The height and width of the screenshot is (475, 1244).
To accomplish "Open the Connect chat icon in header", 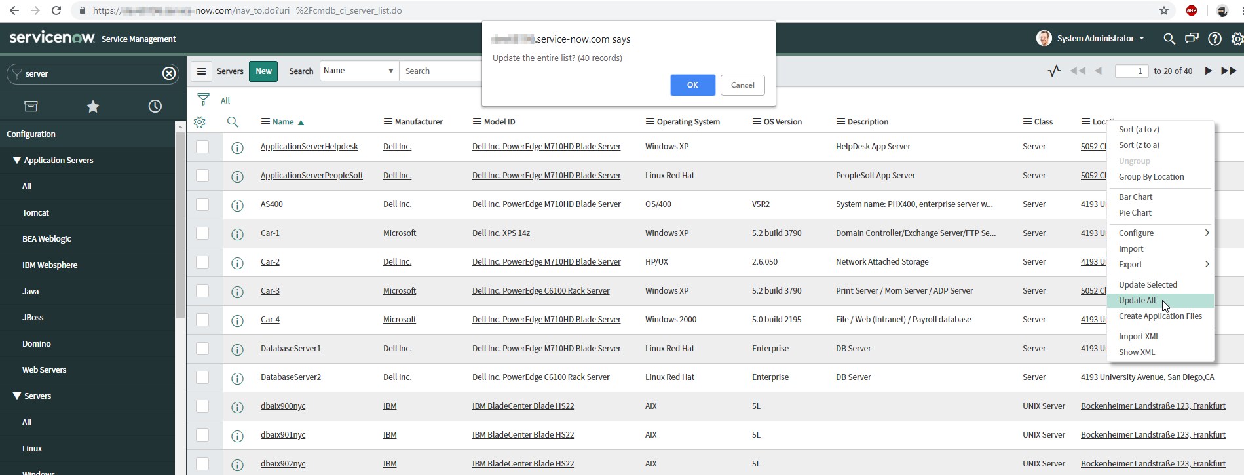I will tap(1192, 39).
